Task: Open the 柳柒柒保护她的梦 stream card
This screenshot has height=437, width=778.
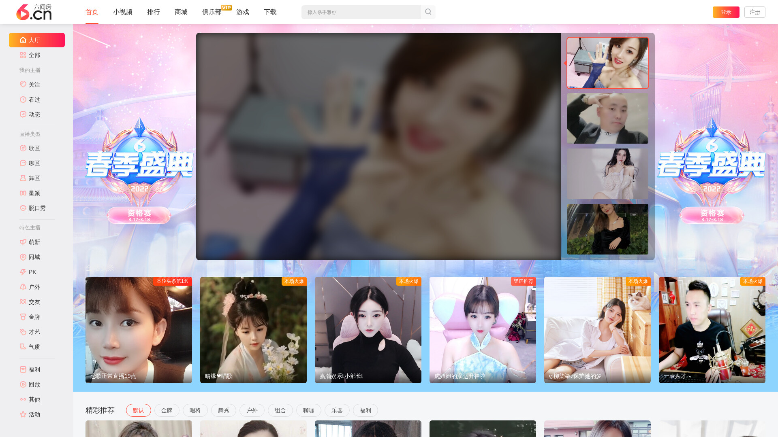Action: [x=597, y=330]
